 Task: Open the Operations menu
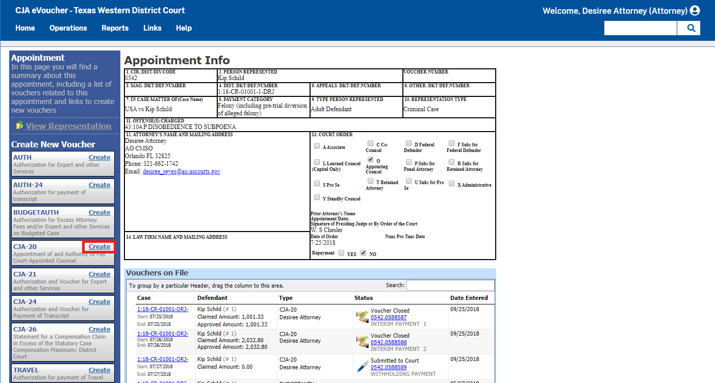point(68,28)
